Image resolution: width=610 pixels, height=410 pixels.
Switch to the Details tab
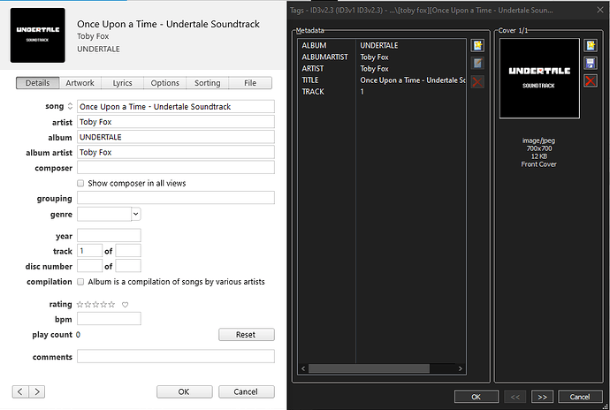38,83
